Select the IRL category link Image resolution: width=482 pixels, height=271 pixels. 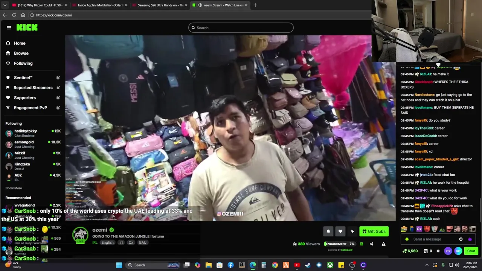pyautogui.click(x=95, y=243)
